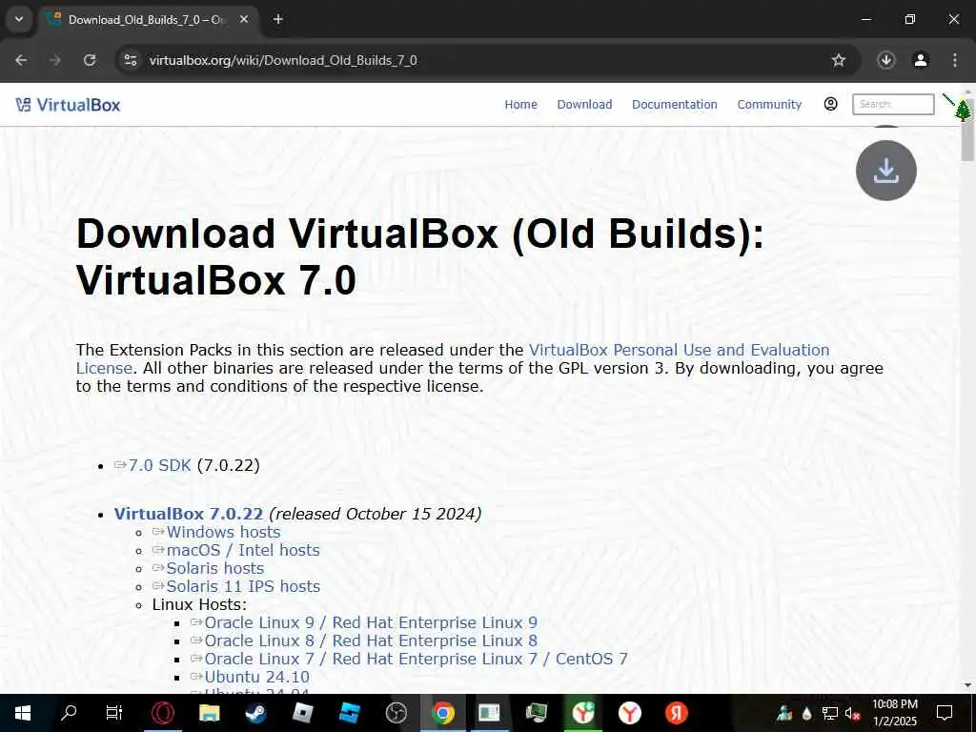Close the Download_Old_Builds_7_0 tab
The image size is (976, 732).
pyautogui.click(x=244, y=19)
